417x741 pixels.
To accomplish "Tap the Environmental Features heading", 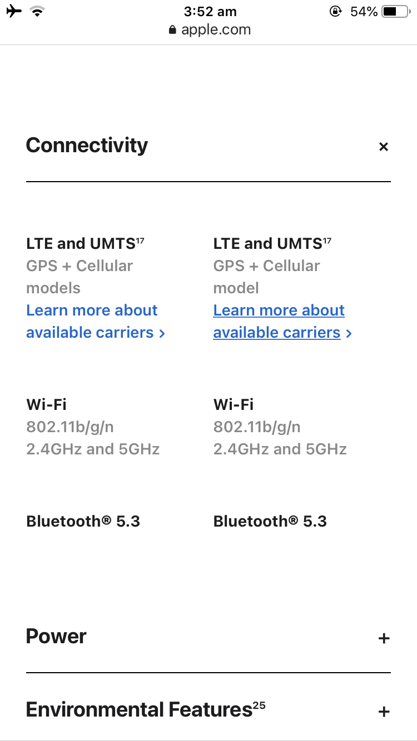I will pyautogui.click(x=139, y=709).
